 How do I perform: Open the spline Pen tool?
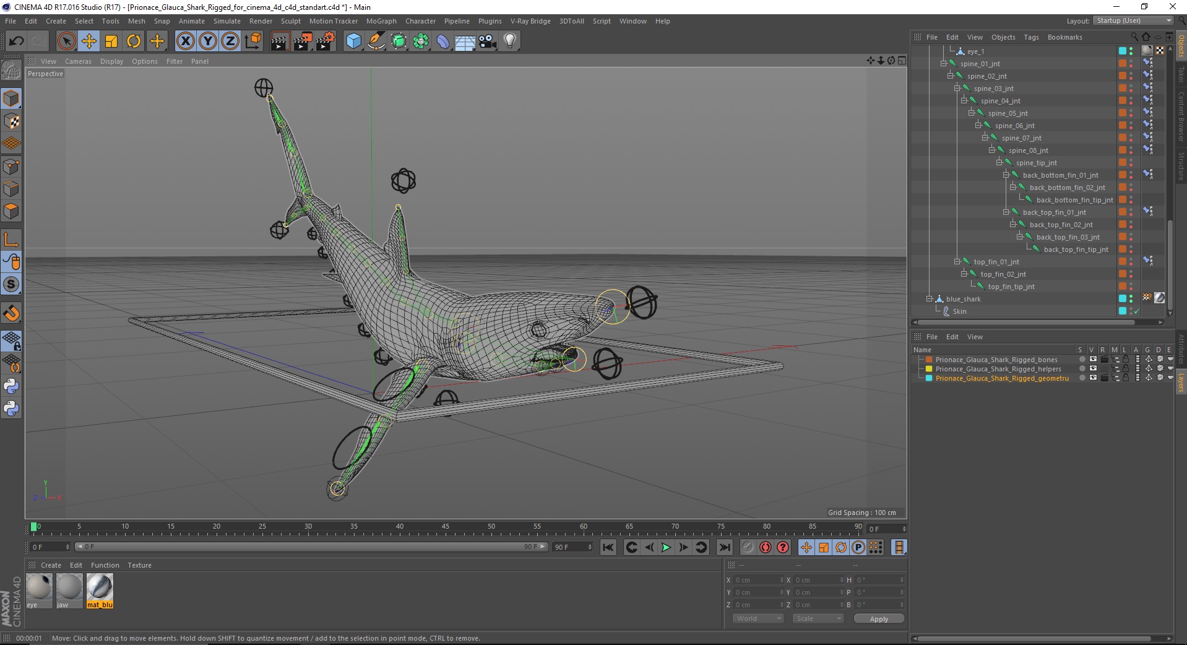376,41
